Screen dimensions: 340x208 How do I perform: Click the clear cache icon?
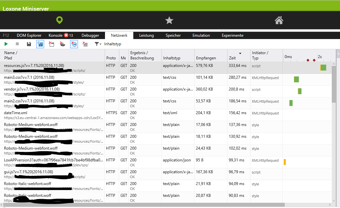(51, 44)
